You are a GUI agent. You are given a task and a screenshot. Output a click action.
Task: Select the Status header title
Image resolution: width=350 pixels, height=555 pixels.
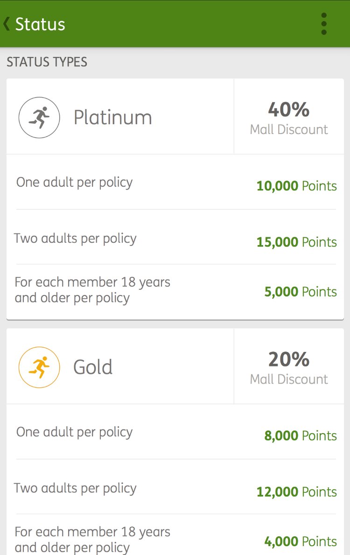40,24
